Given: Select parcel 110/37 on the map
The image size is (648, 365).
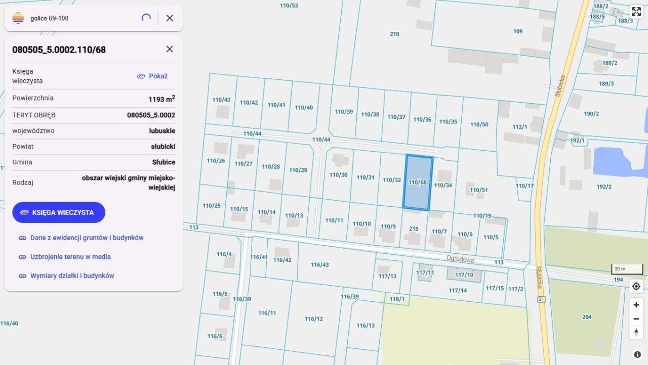Looking at the screenshot, I should pos(396,117).
